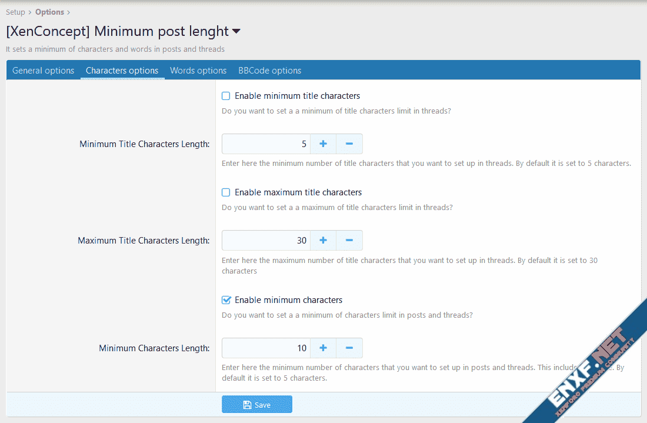Increase Maximum Title Characters Length with plus

(x=323, y=240)
